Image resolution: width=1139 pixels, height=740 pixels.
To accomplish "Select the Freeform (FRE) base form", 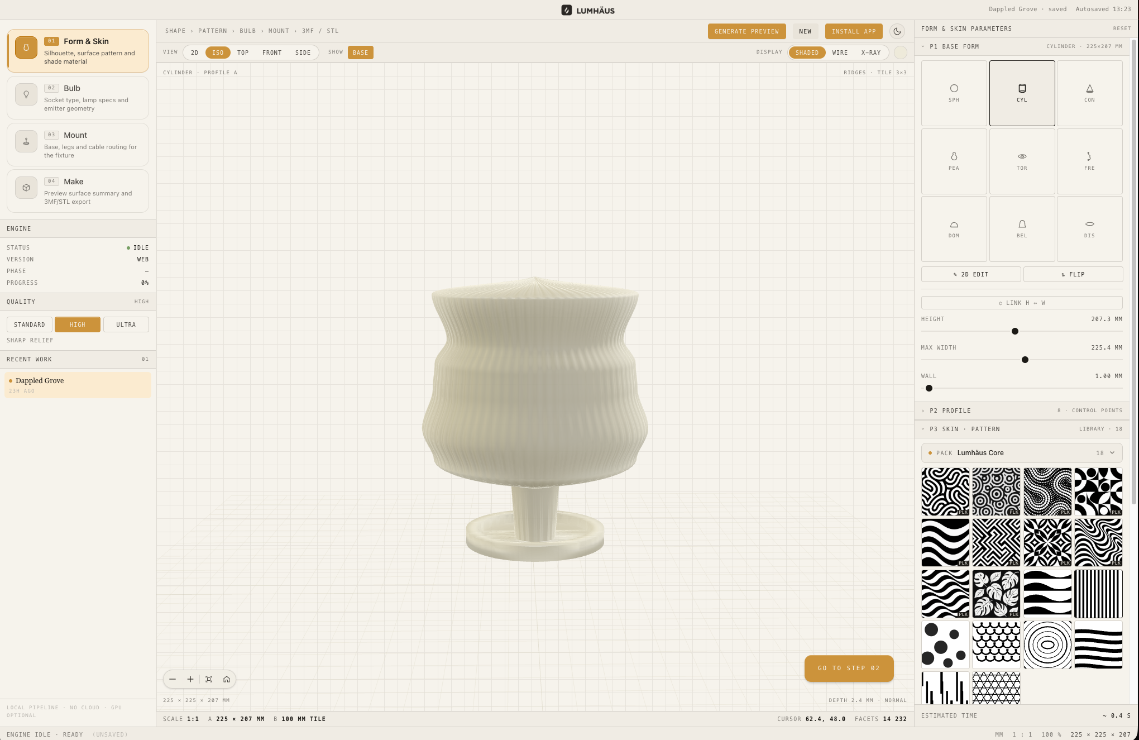I will [x=1089, y=161].
